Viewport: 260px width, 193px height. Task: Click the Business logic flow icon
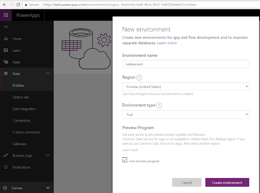[6, 155]
